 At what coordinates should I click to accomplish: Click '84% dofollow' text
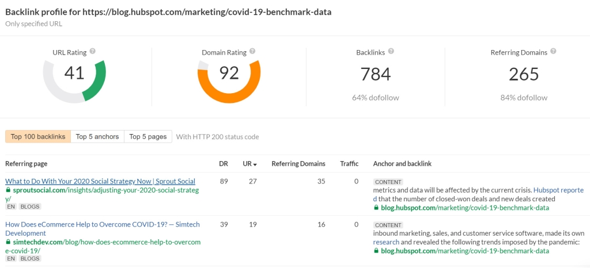pyautogui.click(x=524, y=98)
